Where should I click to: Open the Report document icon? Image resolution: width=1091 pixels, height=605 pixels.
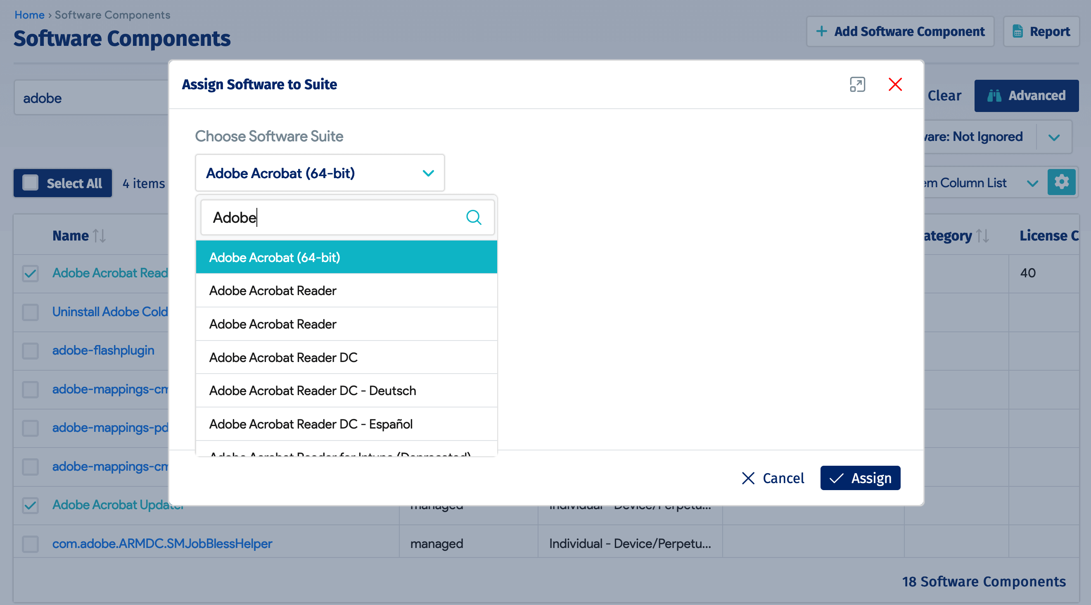(1018, 31)
